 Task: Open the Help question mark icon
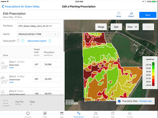click(x=113, y=113)
